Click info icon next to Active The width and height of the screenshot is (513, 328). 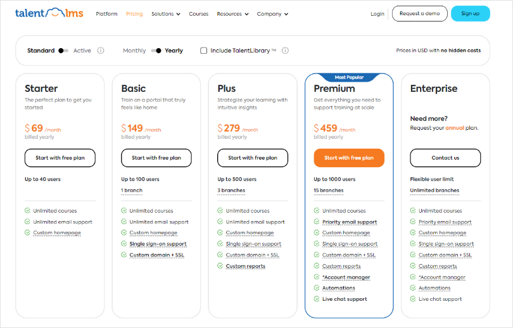tap(101, 51)
